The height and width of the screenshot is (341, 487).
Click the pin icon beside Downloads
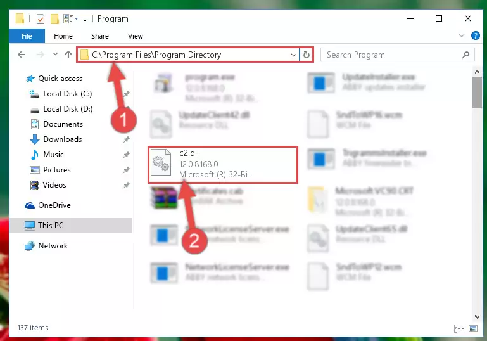point(127,139)
